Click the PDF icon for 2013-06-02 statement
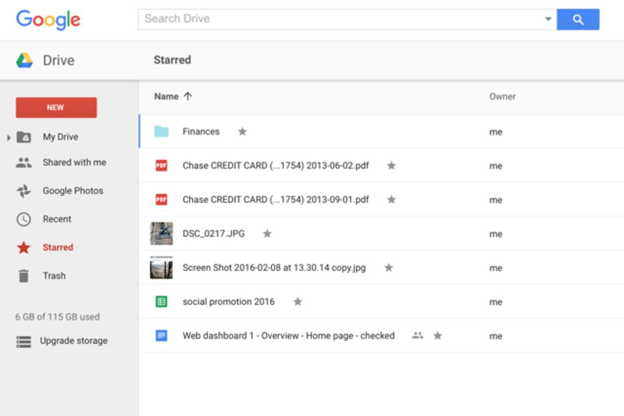This screenshot has height=416, width=624. point(161,165)
